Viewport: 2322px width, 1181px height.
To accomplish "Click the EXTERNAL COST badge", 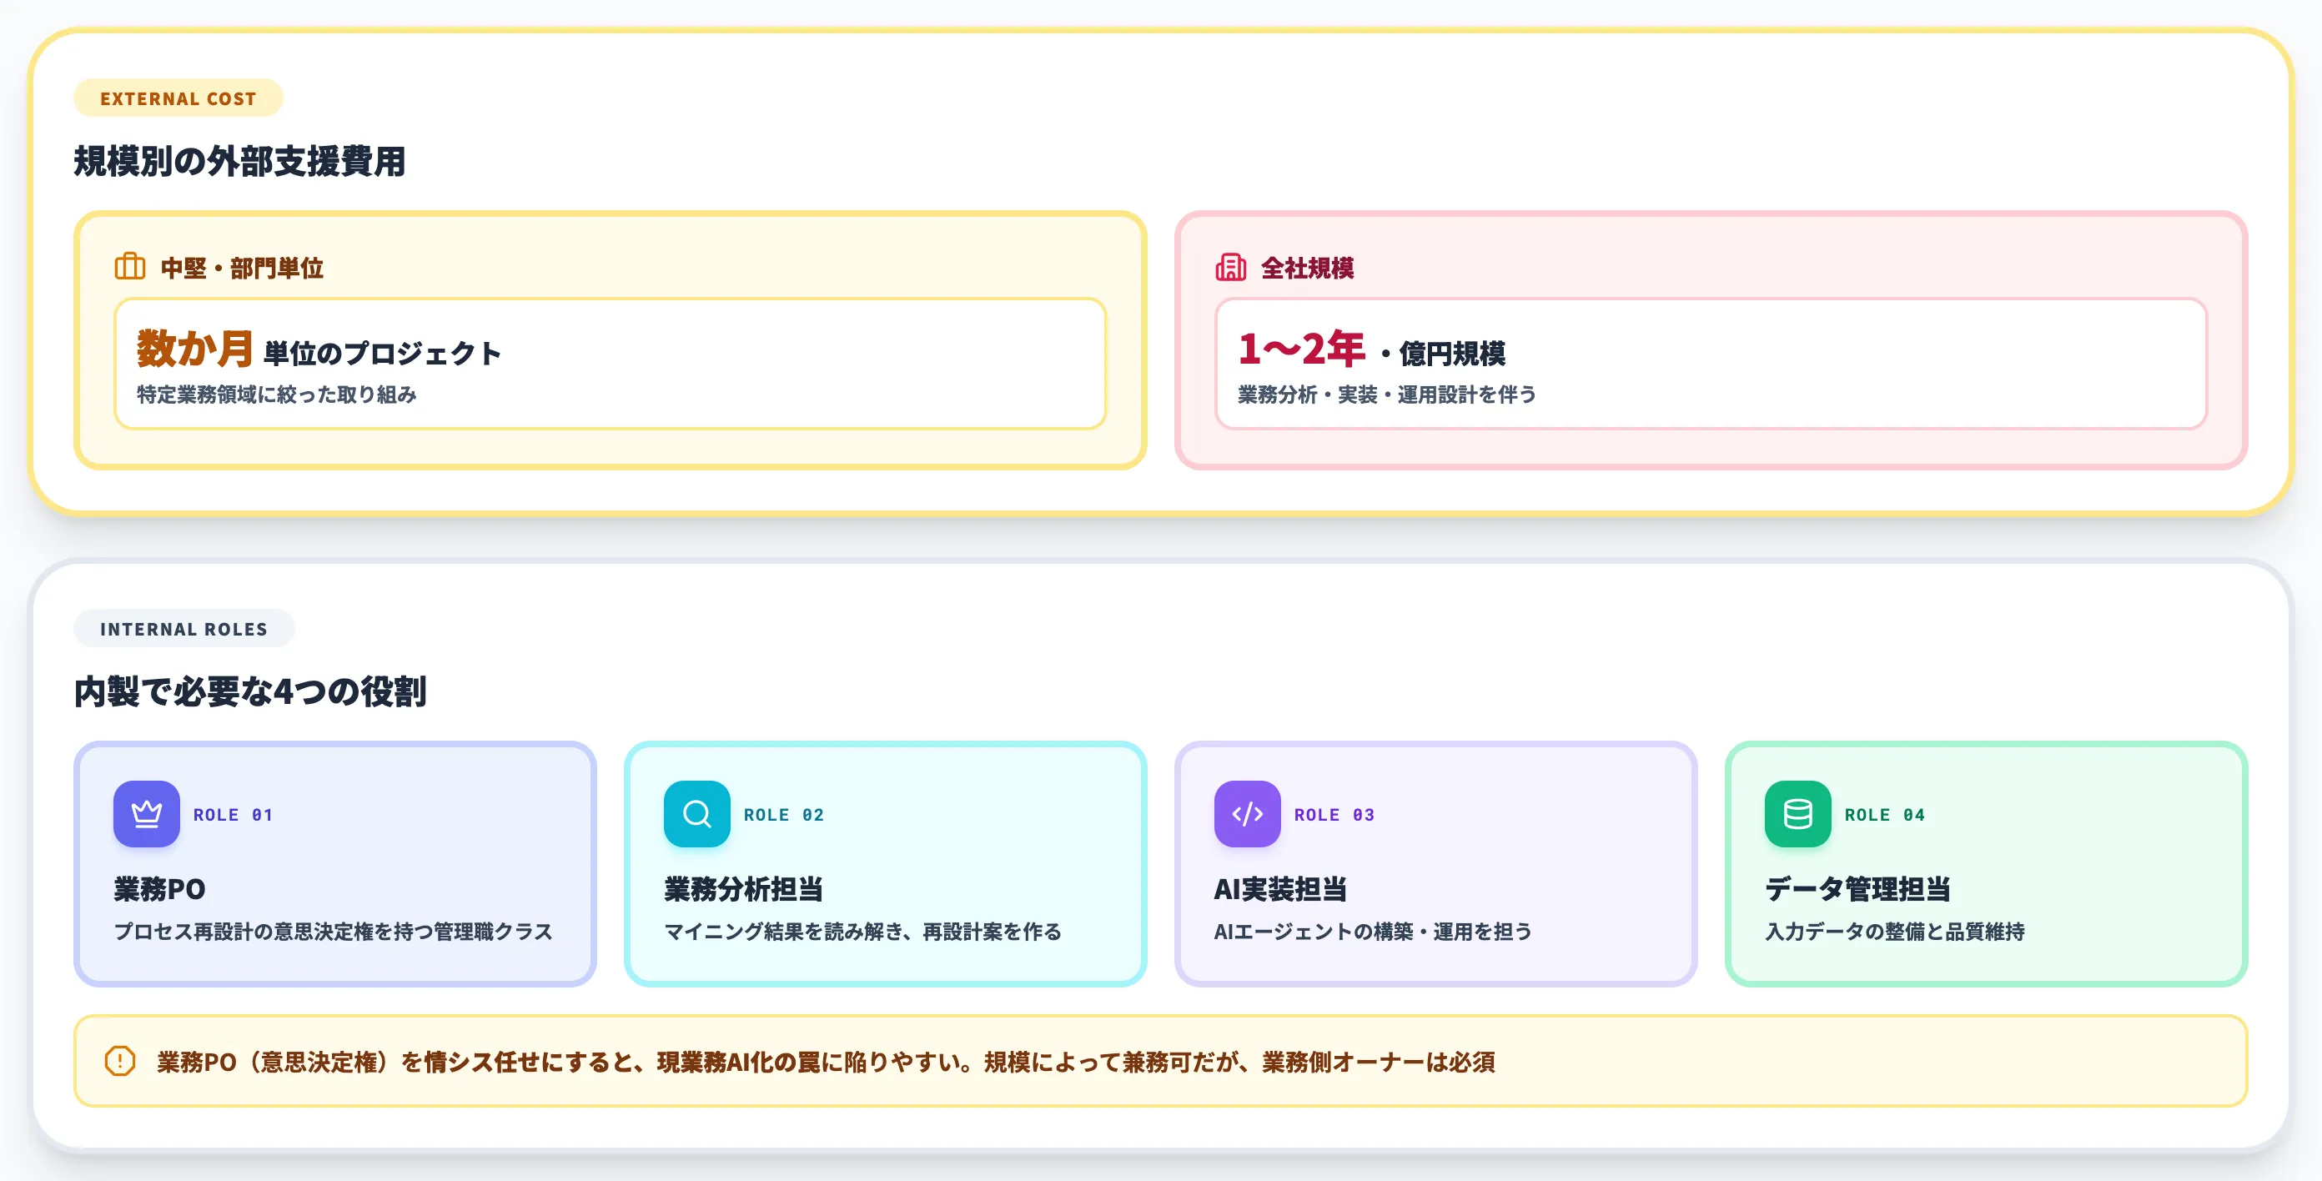I will (x=178, y=98).
